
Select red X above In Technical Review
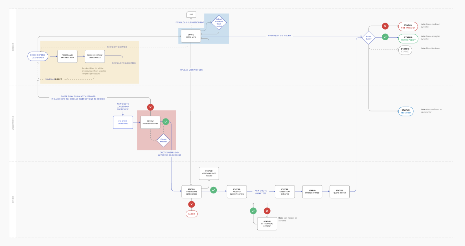pyautogui.click(x=267, y=211)
